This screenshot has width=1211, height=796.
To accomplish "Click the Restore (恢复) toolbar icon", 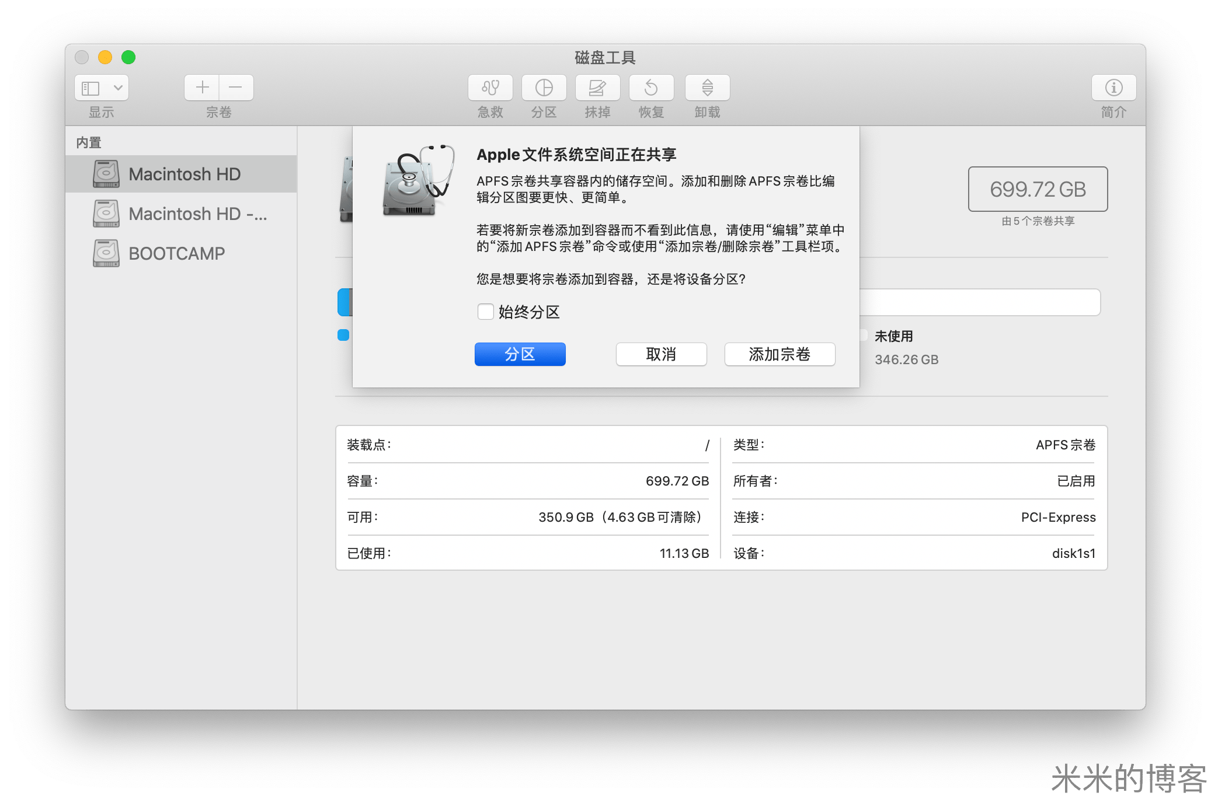I will click(651, 88).
